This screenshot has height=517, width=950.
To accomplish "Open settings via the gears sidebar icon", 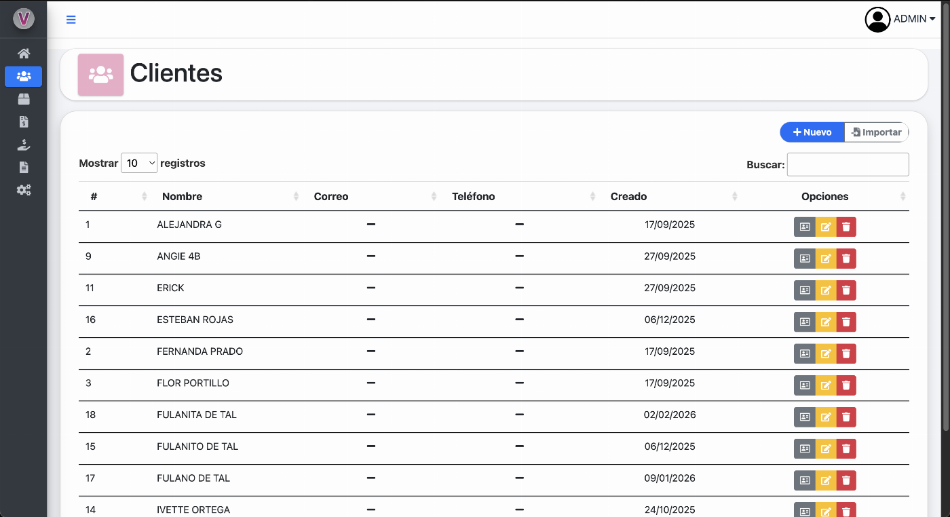I will [x=23, y=189].
